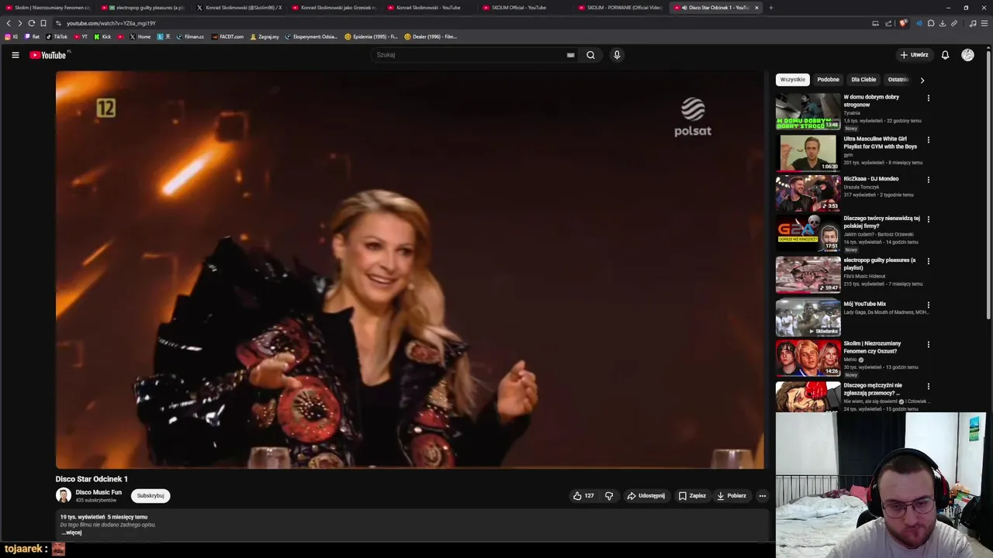Reload the current page
The width and height of the screenshot is (993, 558).
coord(31,23)
